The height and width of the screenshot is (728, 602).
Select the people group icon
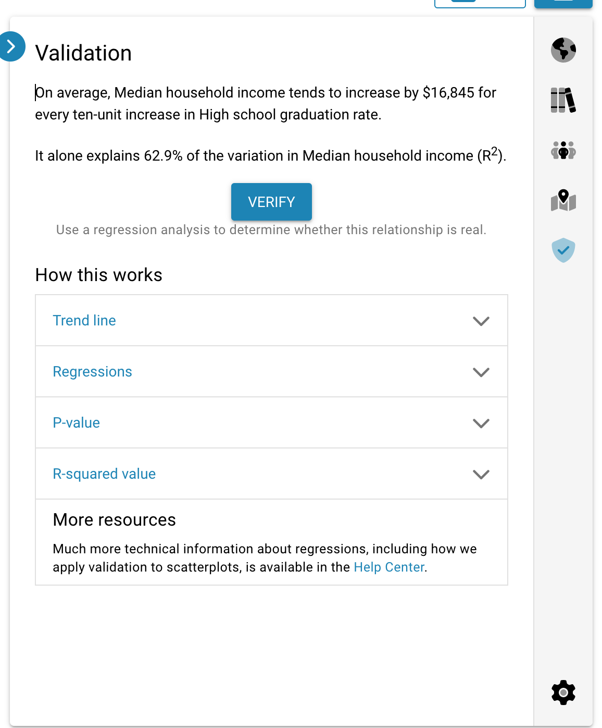click(x=563, y=151)
